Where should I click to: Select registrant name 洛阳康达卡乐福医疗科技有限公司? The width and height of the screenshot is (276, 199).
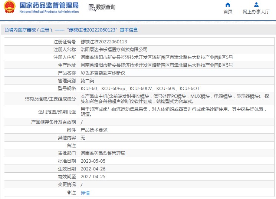[114, 50]
